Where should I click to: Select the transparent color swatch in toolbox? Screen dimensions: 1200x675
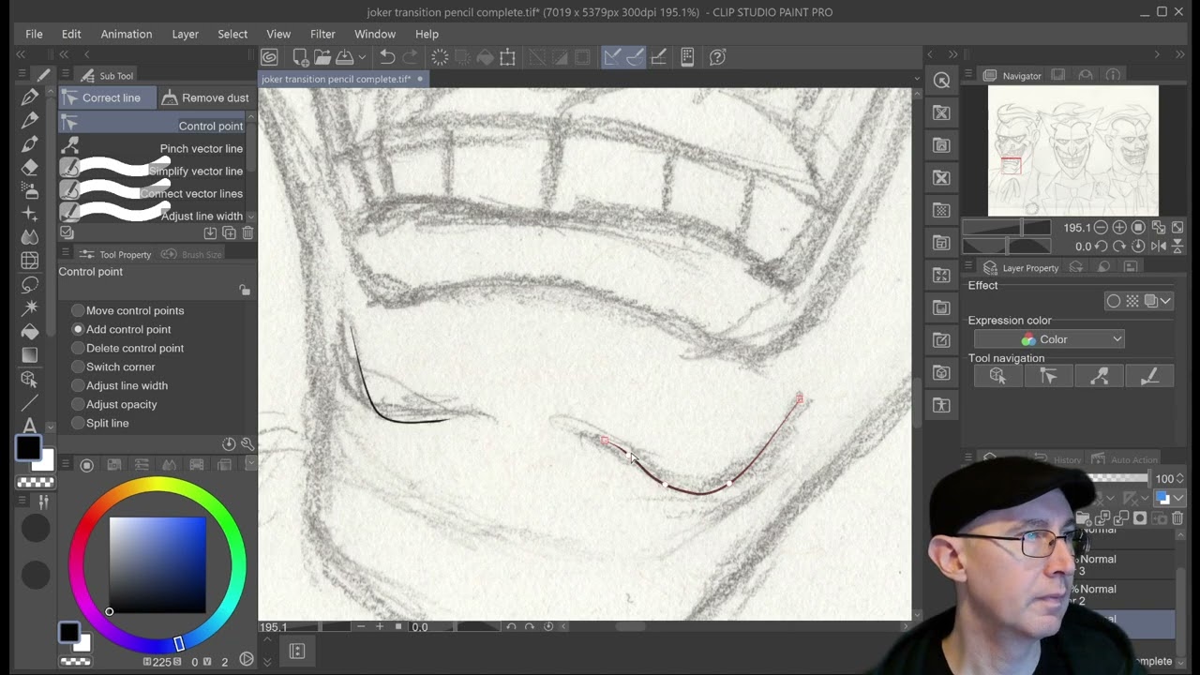36,482
